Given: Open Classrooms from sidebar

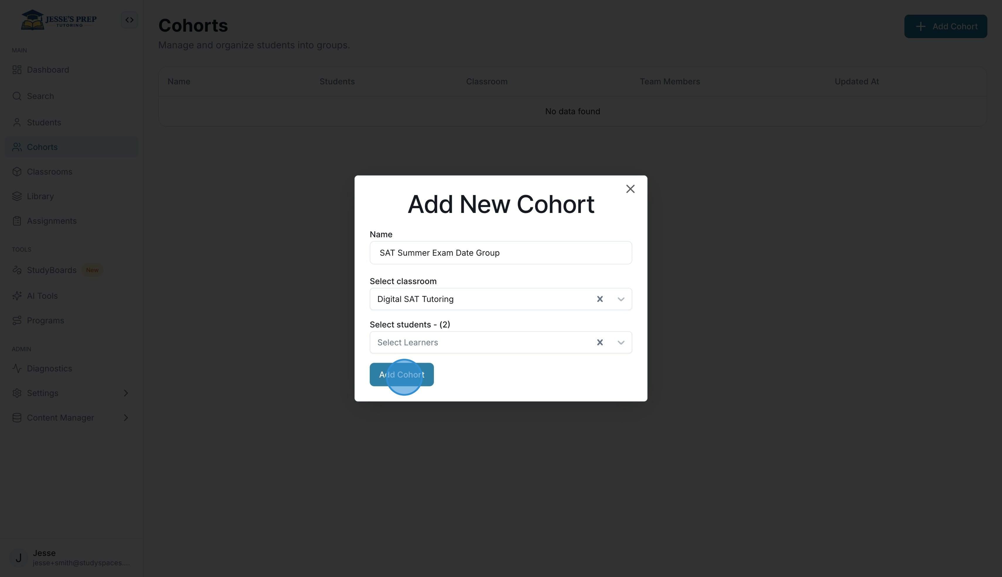Looking at the screenshot, I should (50, 172).
